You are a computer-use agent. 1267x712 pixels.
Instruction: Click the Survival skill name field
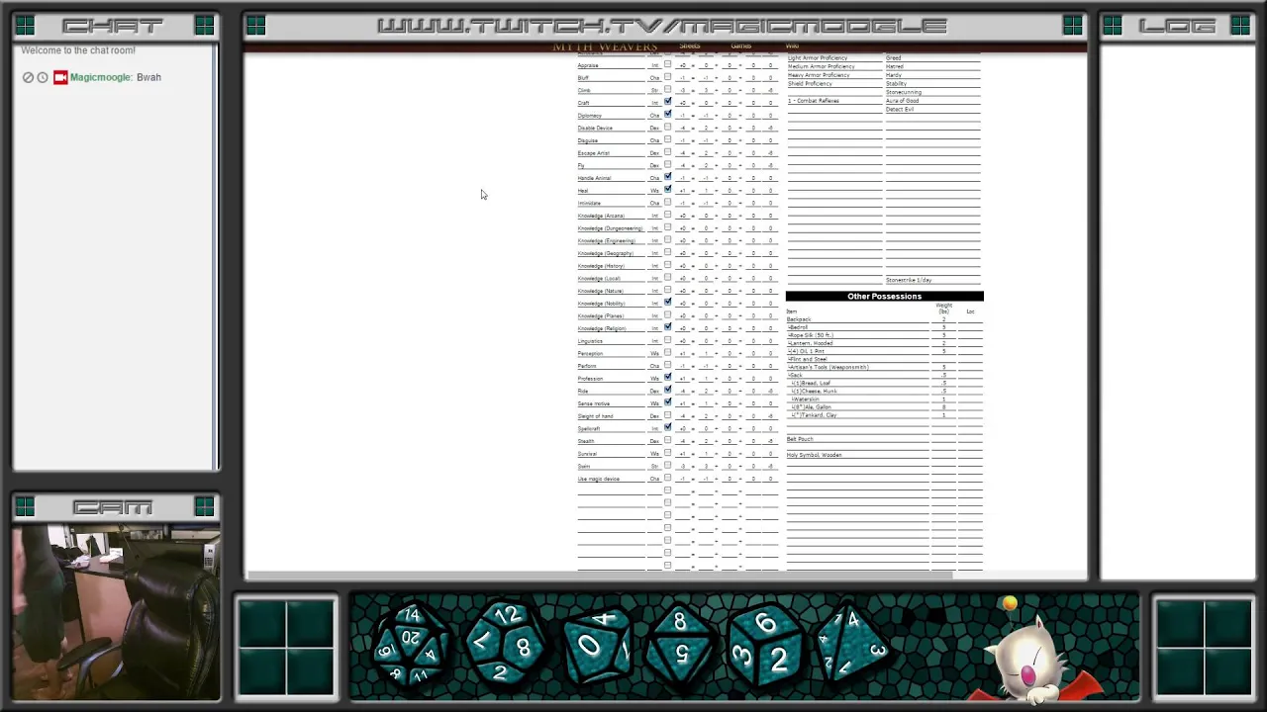[x=611, y=454]
